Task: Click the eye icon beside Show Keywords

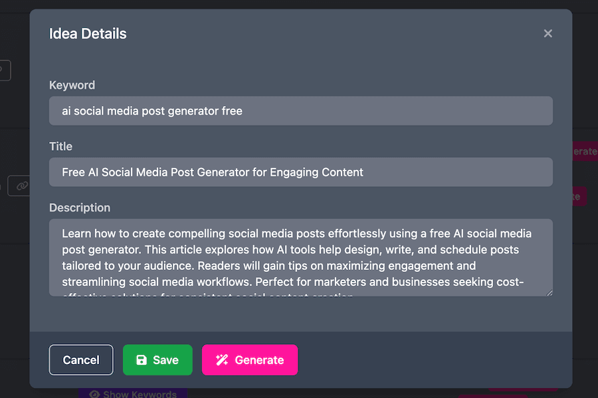Action: pyautogui.click(x=94, y=394)
